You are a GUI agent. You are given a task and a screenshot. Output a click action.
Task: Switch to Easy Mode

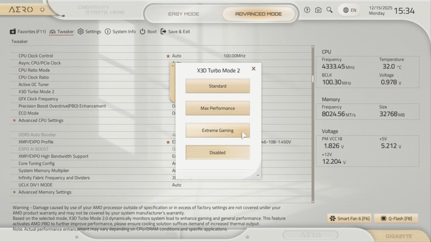tap(184, 14)
